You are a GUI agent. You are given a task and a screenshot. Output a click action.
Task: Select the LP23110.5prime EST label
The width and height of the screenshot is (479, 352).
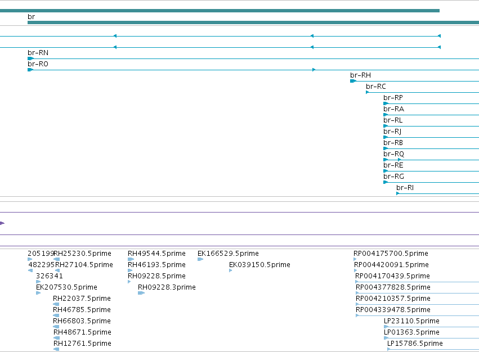pos(412,321)
